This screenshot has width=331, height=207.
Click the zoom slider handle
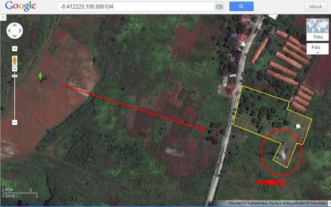15,76
